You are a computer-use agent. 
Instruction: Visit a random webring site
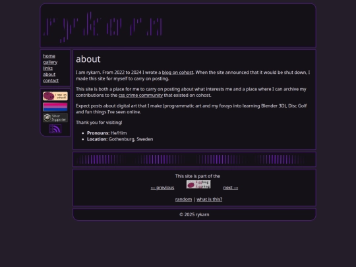point(183,199)
